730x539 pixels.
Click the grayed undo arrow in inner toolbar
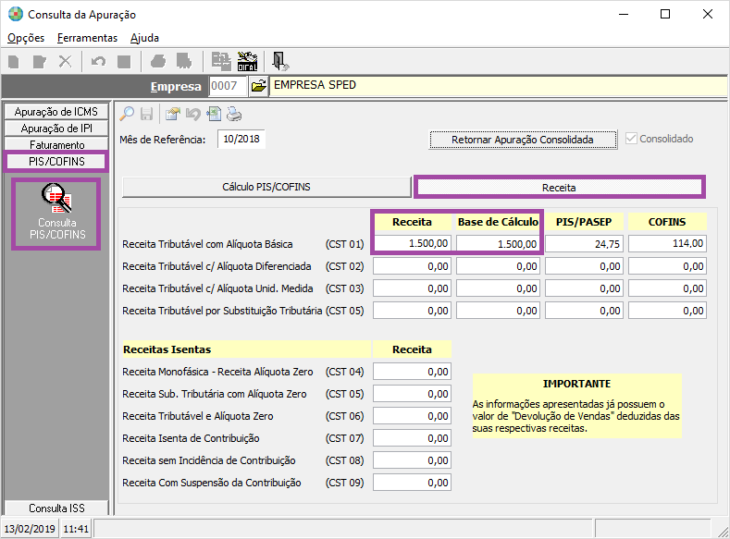192,114
